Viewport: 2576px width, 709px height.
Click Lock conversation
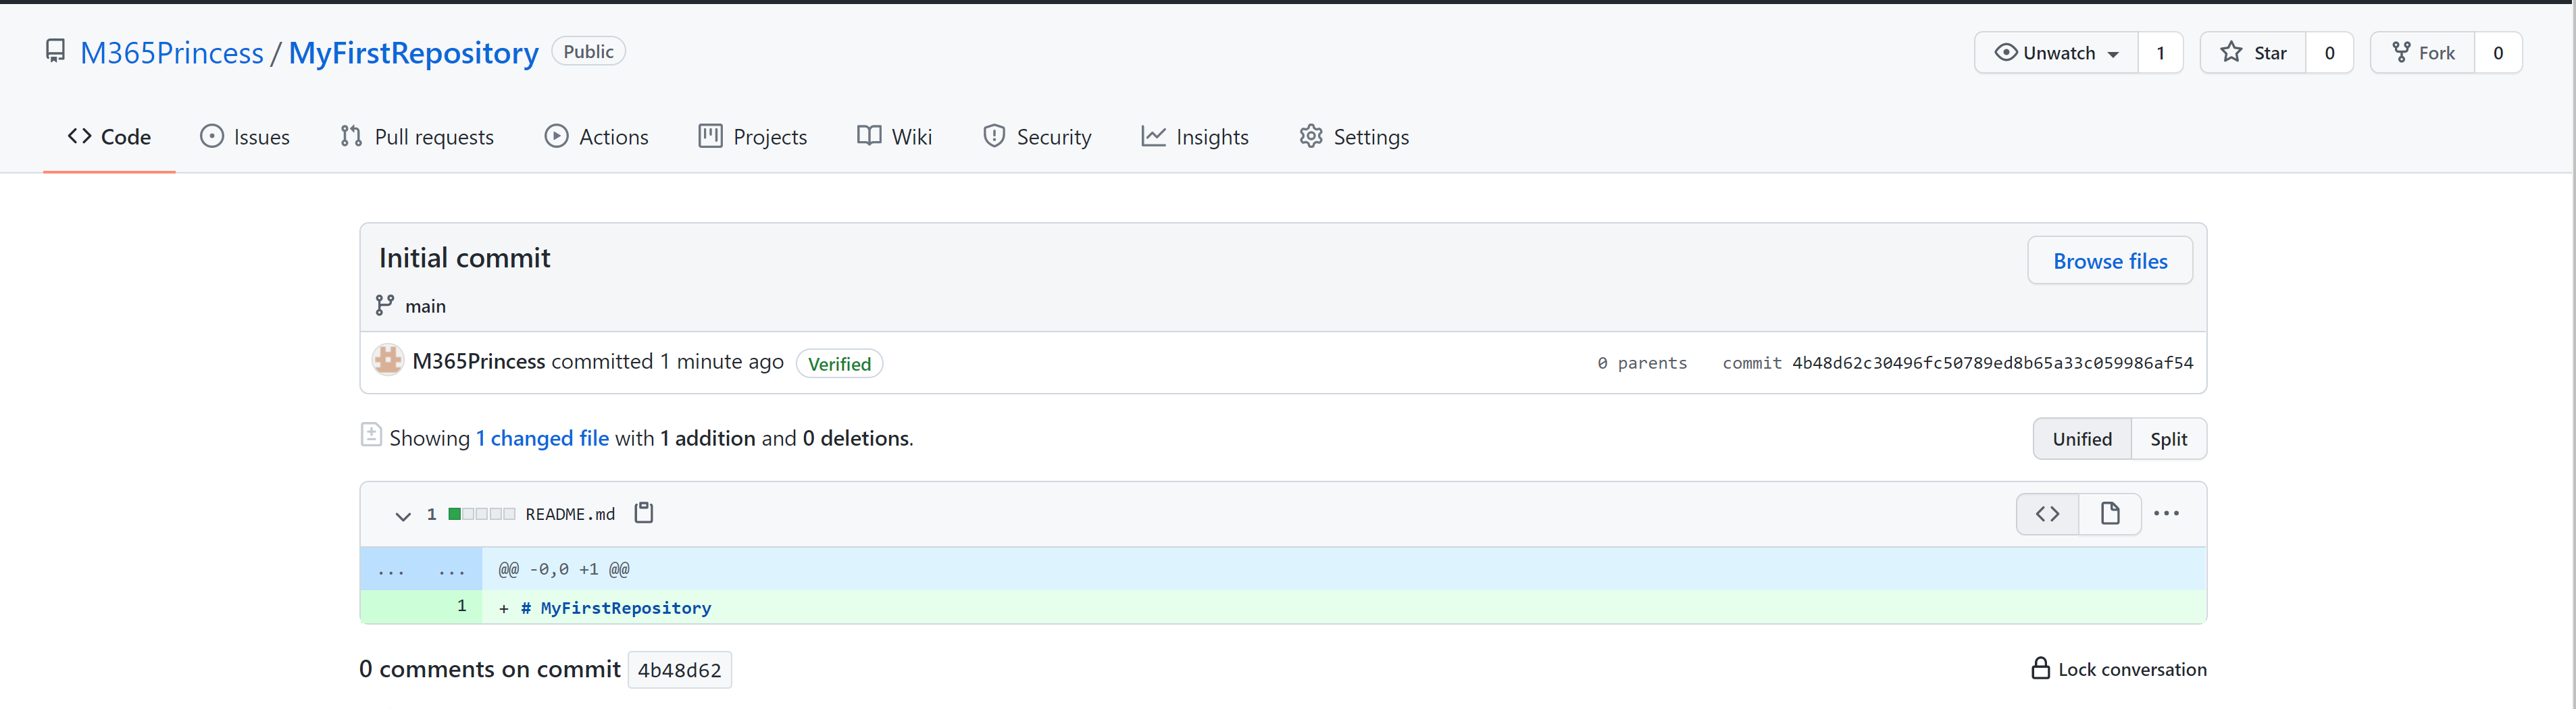pyautogui.click(x=2119, y=669)
